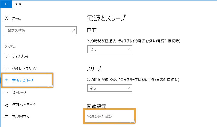Select ストレージ in the sidebar

(19, 93)
